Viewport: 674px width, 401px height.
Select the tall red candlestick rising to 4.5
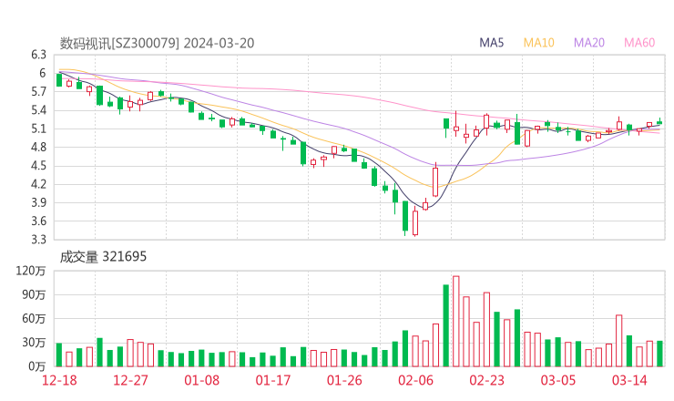pyautogui.click(x=435, y=181)
